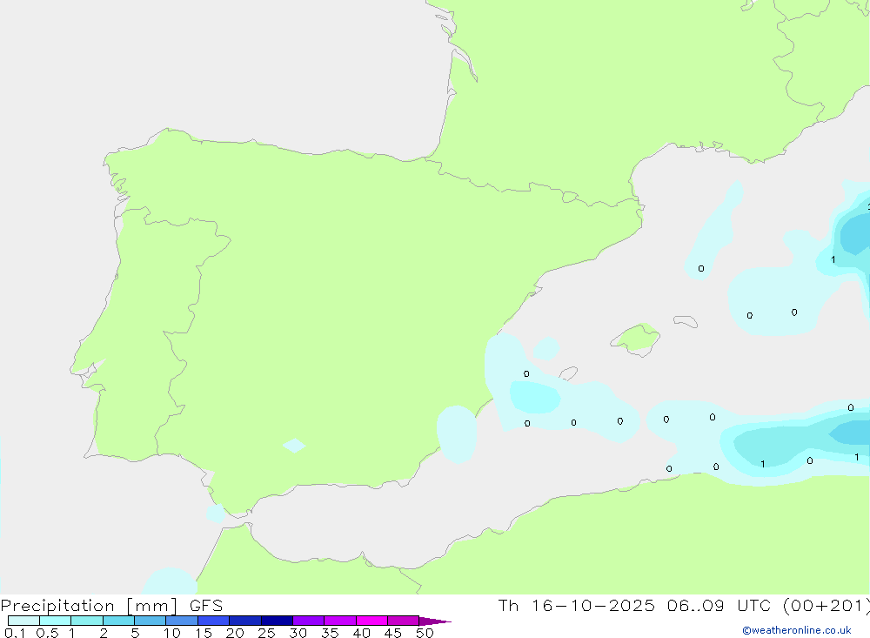The width and height of the screenshot is (870, 638).
Task: Pick the 35–40 mm purple legend swatch
Action: point(340,621)
